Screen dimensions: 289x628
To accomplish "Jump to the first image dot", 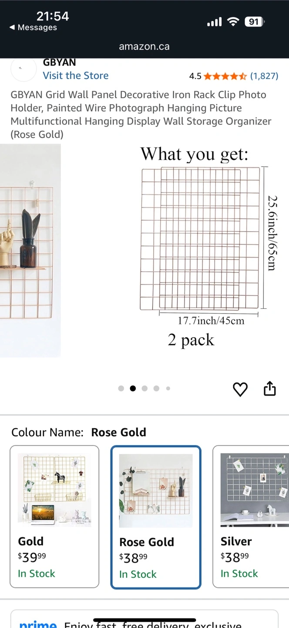I will coord(121,389).
